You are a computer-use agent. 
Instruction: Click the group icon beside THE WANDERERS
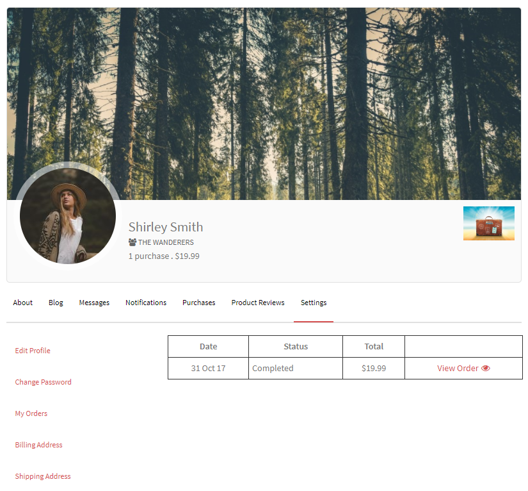(132, 242)
